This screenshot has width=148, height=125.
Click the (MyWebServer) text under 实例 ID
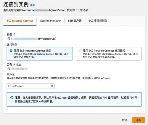(47, 39)
